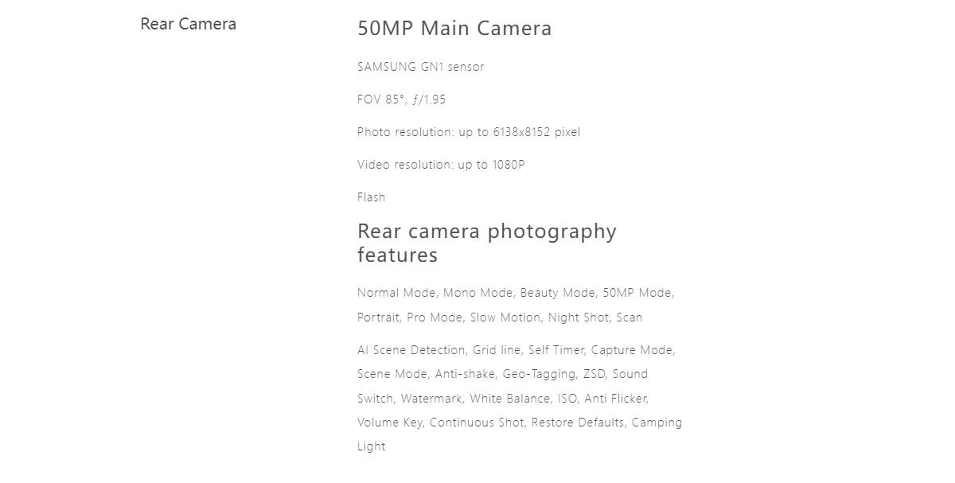Image resolution: width=955 pixels, height=483 pixels.
Task: Select the 50MP Main Camera heading
Action: coord(454,29)
